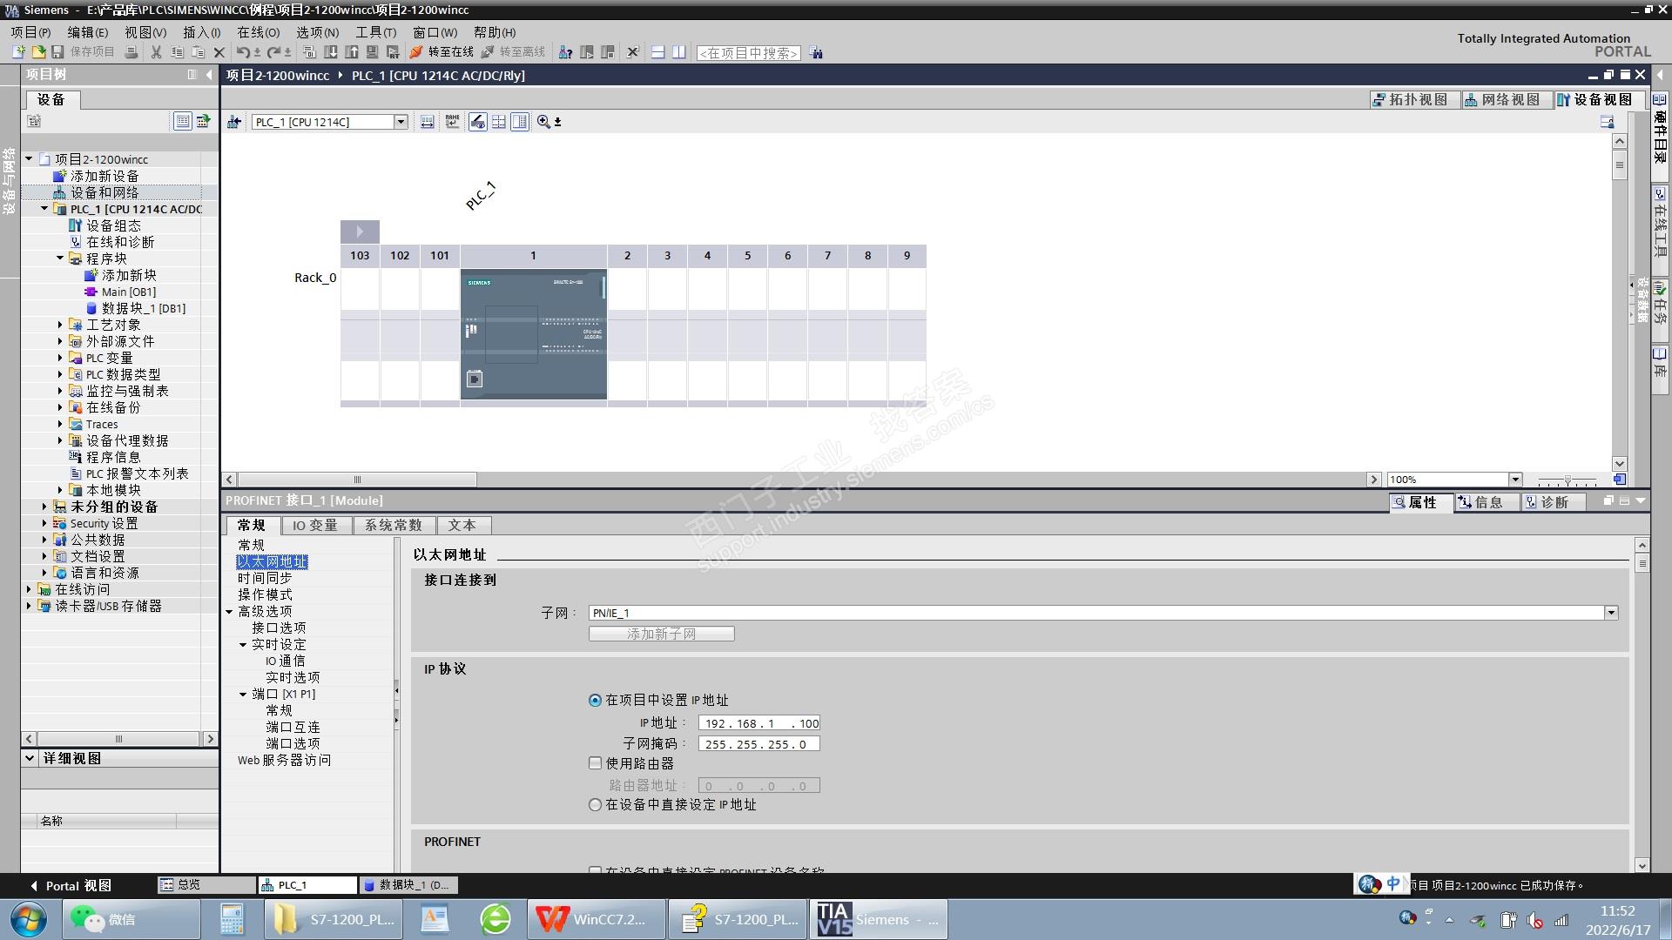This screenshot has height=940, width=1672.
Task: Switch to the IO 变量 tab
Action: click(x=314, y=526)
